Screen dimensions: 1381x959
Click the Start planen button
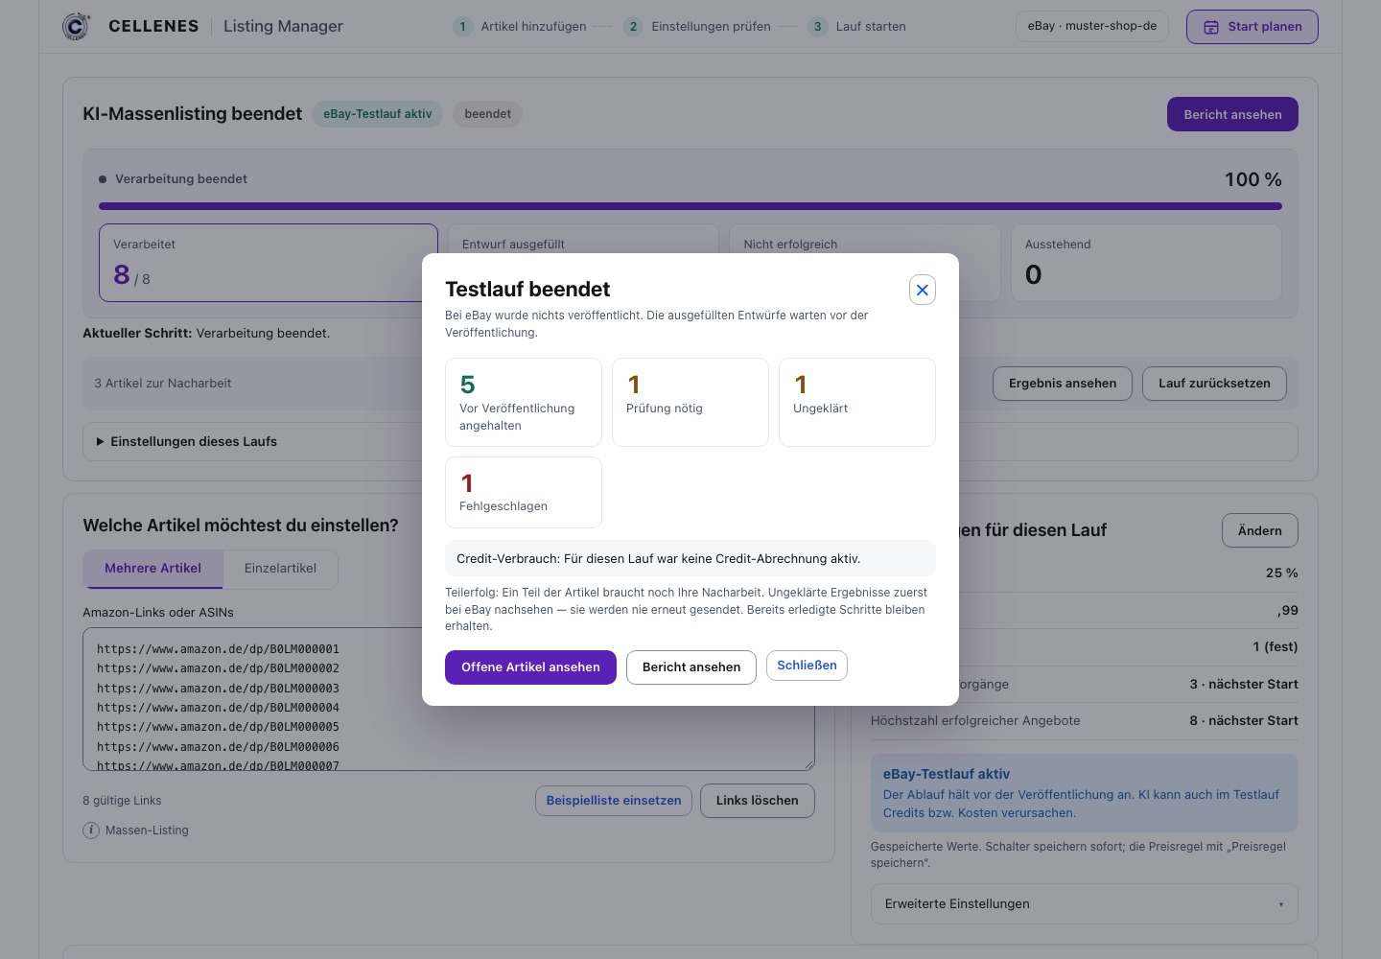(1252, 27)
